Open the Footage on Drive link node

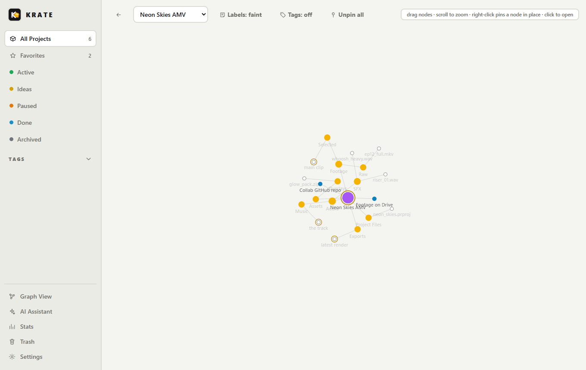(374, 199)
